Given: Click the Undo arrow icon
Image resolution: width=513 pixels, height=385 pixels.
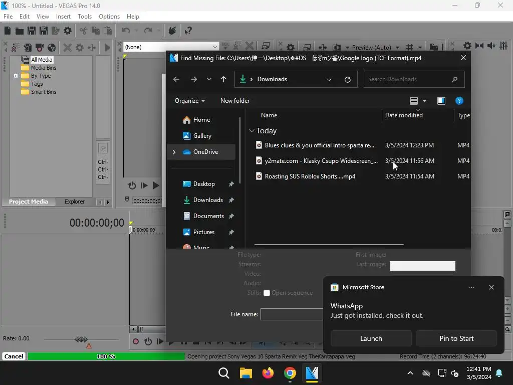Looking at the screenshot, I should [x=126, y=31].
